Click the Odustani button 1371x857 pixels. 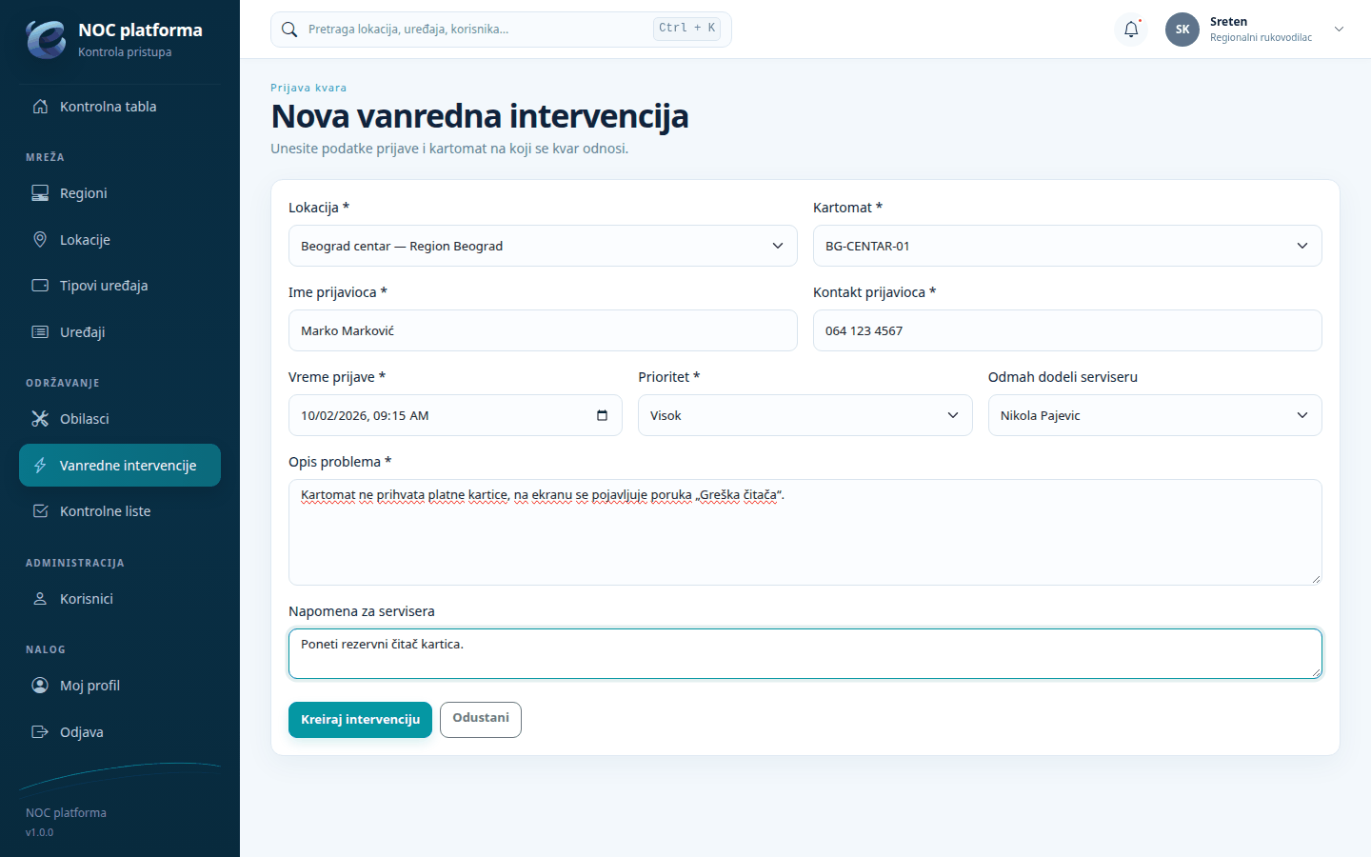(x=481, y=719)
